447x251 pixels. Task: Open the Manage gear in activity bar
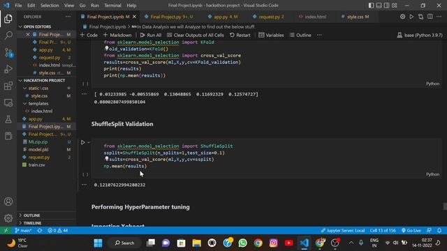pos(8,218)
